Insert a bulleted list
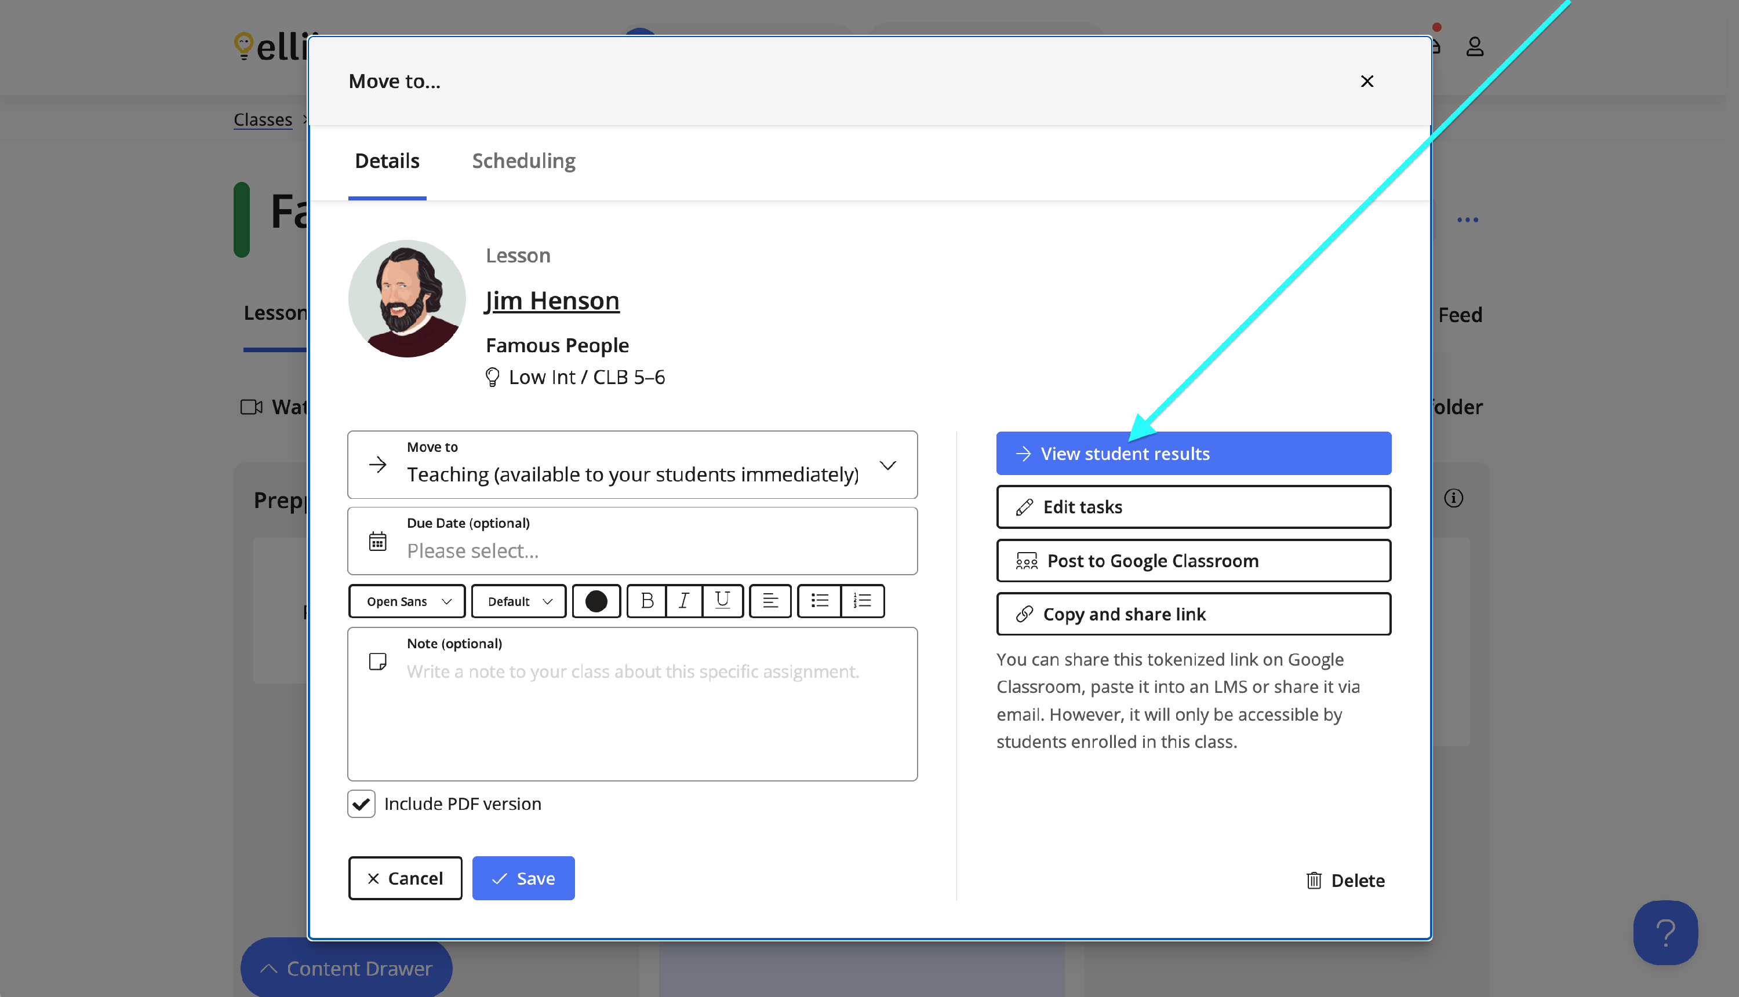1739x997 pixels. pos(819,601)
